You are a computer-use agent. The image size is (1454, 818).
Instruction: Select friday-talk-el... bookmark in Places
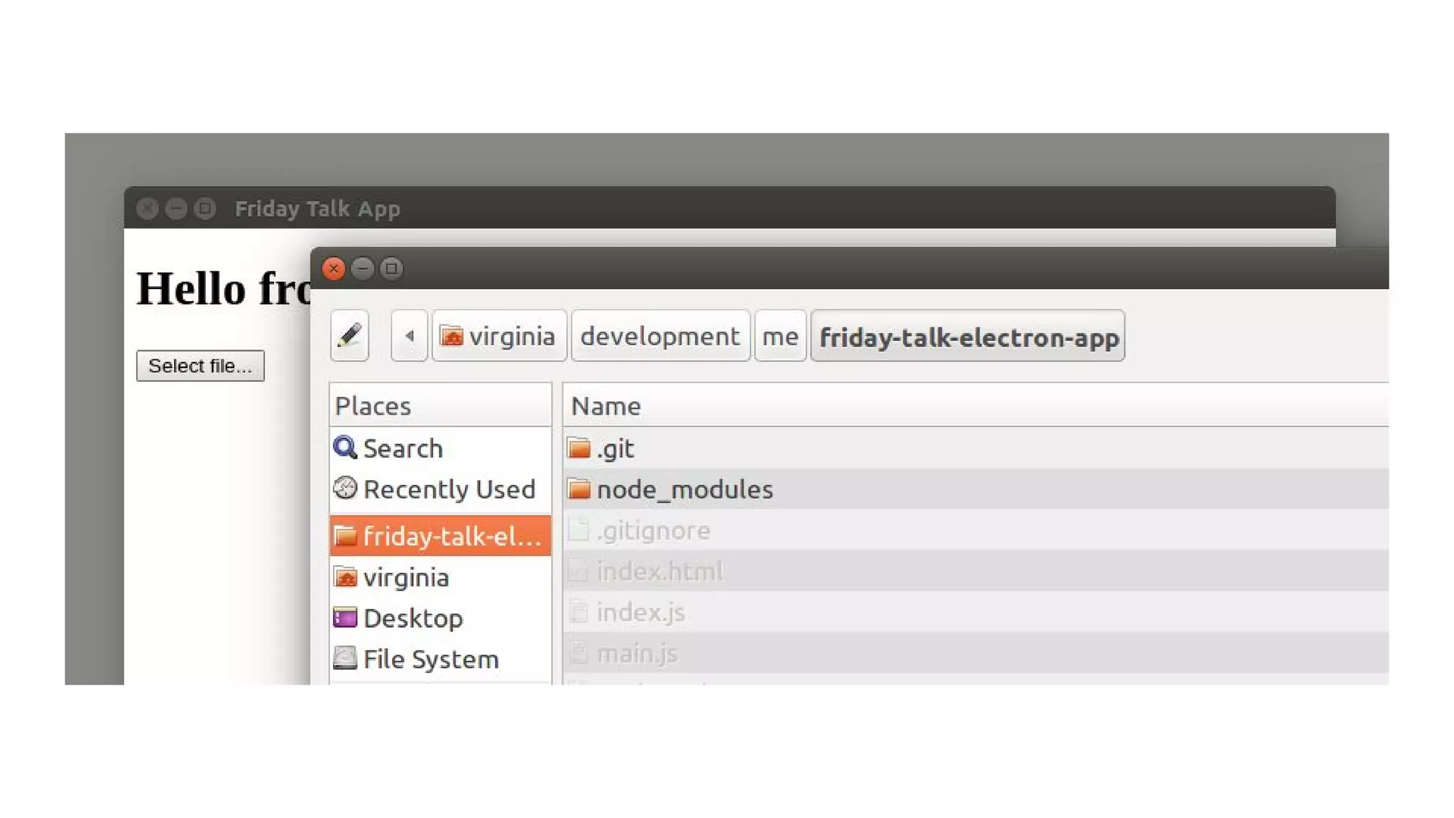[x=440, y=536]
